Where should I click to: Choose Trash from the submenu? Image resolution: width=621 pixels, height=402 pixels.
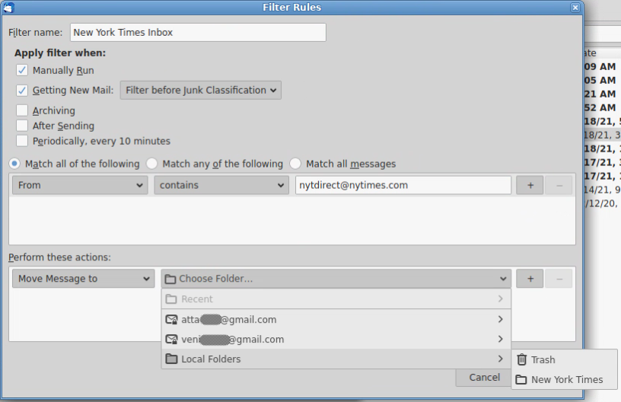pyautogui.click(x=565, y=359)
